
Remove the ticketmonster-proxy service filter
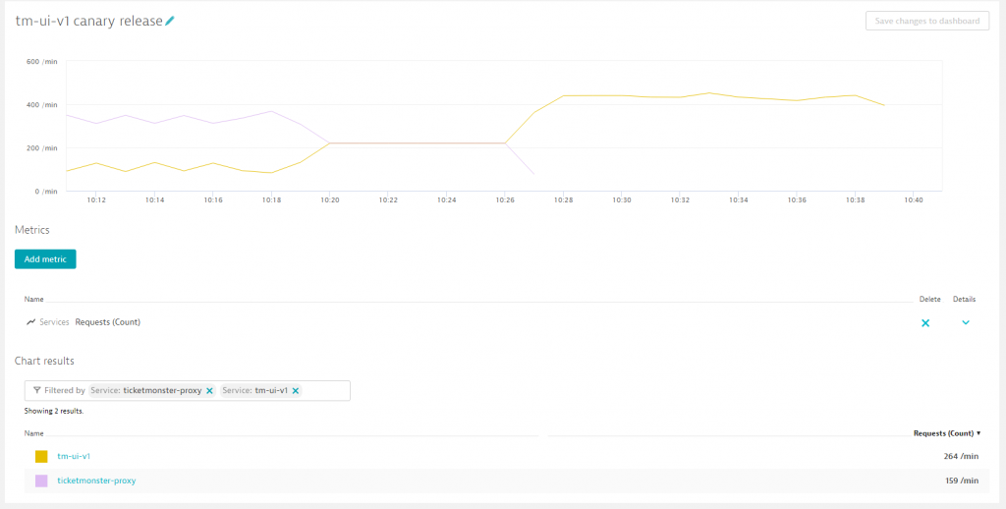tap(209, 390)
